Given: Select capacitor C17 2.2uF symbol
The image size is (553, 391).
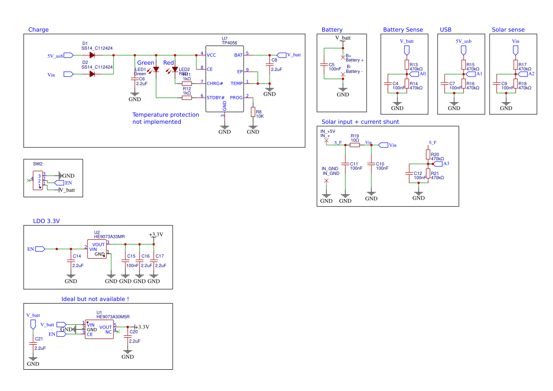Looking at the screenshot, I should point(154,261).
